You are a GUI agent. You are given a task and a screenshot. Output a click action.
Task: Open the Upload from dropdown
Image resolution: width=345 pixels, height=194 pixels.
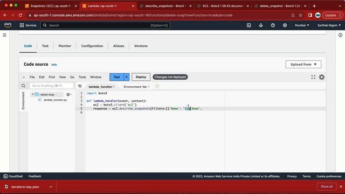point(303,65)
